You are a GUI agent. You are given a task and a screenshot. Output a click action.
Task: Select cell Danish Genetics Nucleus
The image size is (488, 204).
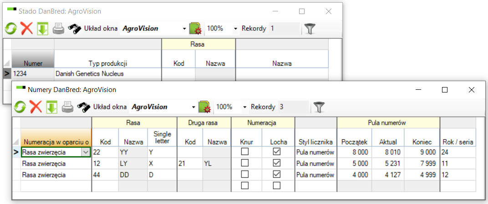click(108, 74)
